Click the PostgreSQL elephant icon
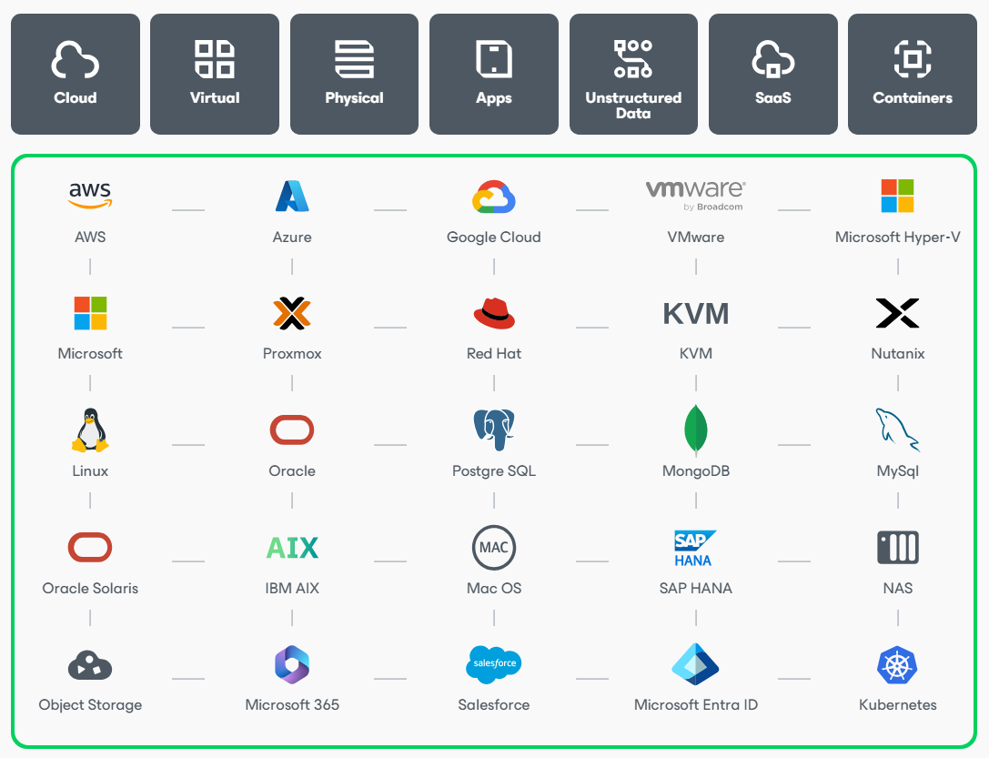989x758 pixels. 493,430
